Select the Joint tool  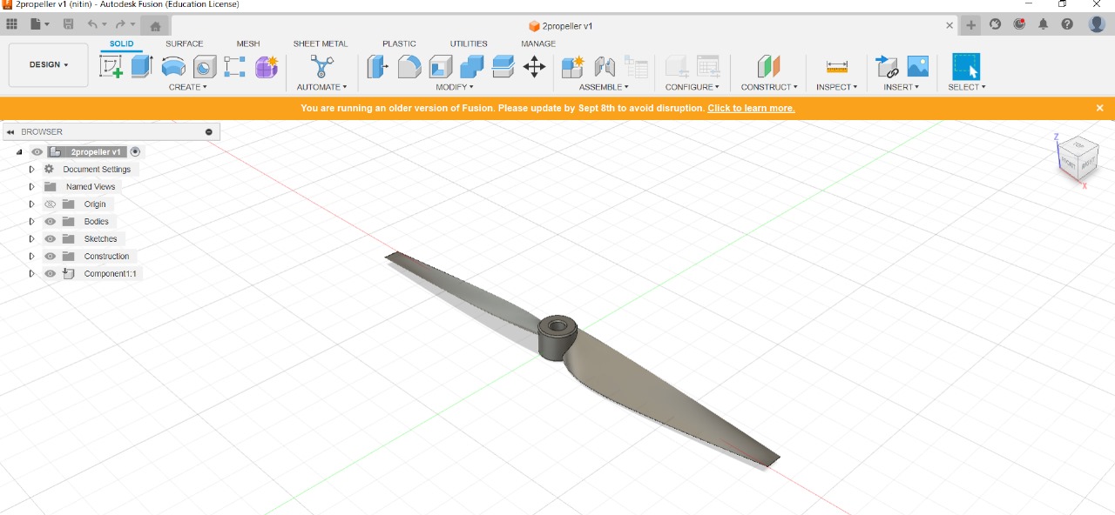[605, 66]
